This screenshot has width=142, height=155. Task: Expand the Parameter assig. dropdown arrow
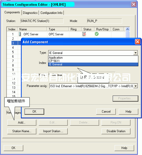136,86
